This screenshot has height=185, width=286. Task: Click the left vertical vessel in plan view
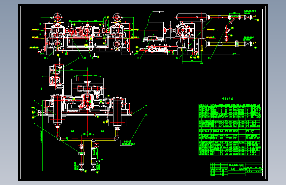click(x=57, y=111)
